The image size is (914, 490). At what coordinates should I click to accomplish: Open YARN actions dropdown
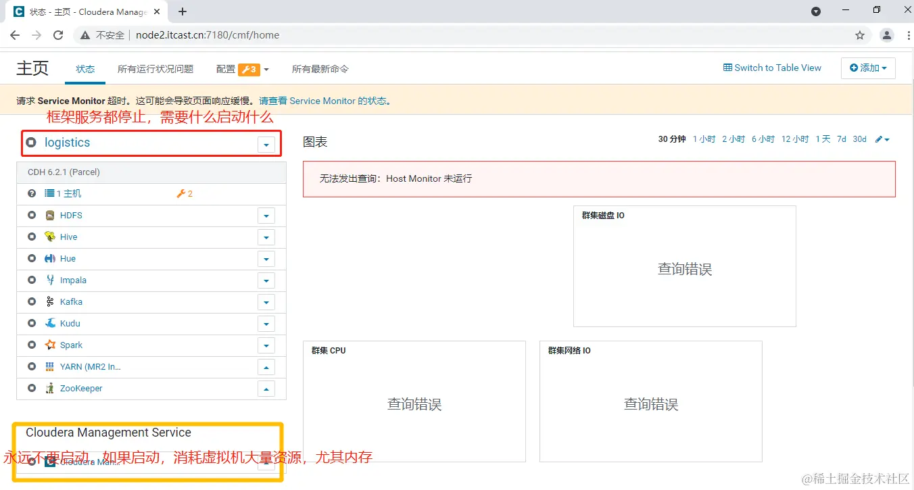pyautogui.click(x=266, y=368)
